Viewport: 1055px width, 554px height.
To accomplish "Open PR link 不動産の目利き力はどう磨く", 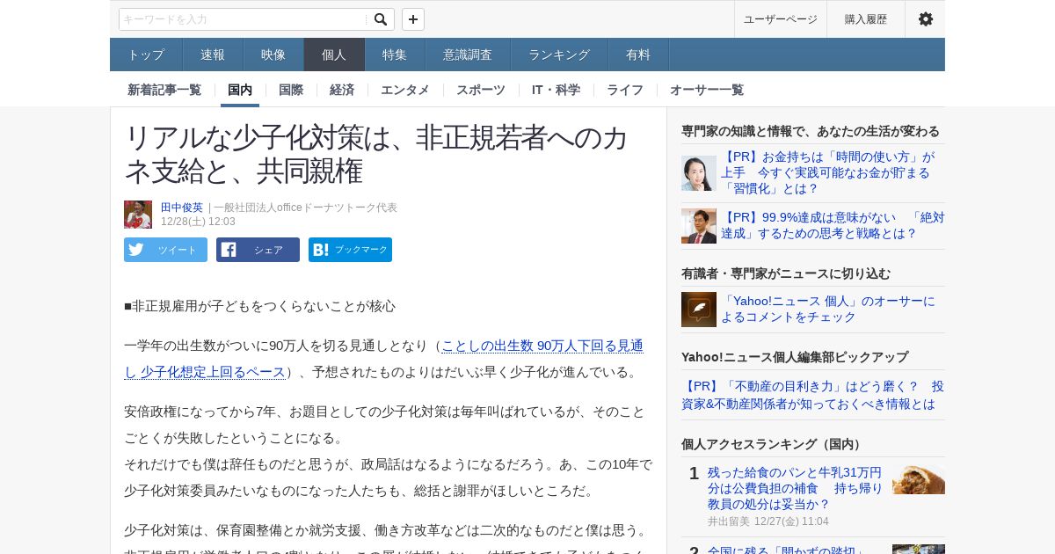I will [812, 395].
